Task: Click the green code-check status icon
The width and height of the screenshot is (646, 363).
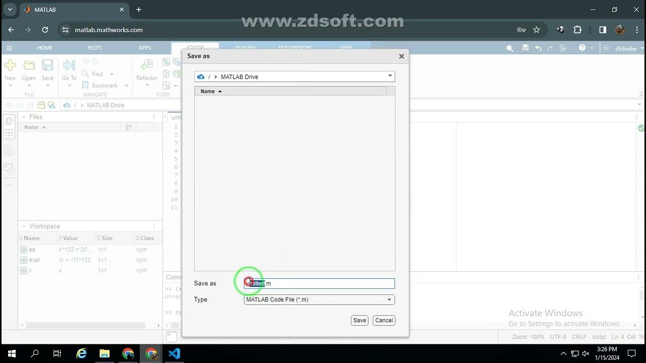Action: click(641, 129)
